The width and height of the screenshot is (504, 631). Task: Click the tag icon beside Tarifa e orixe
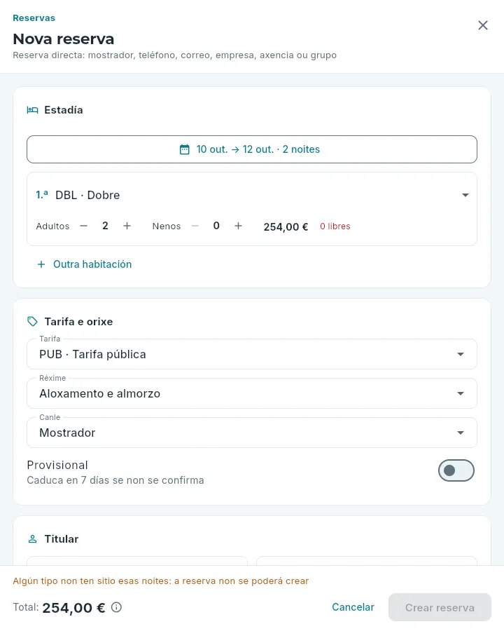[33, 322]
